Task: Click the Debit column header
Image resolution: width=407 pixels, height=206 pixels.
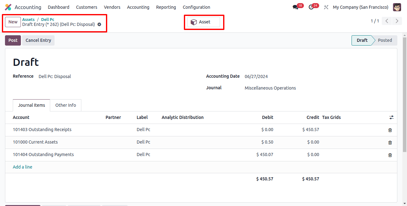Action: click(x=268, y=117)
